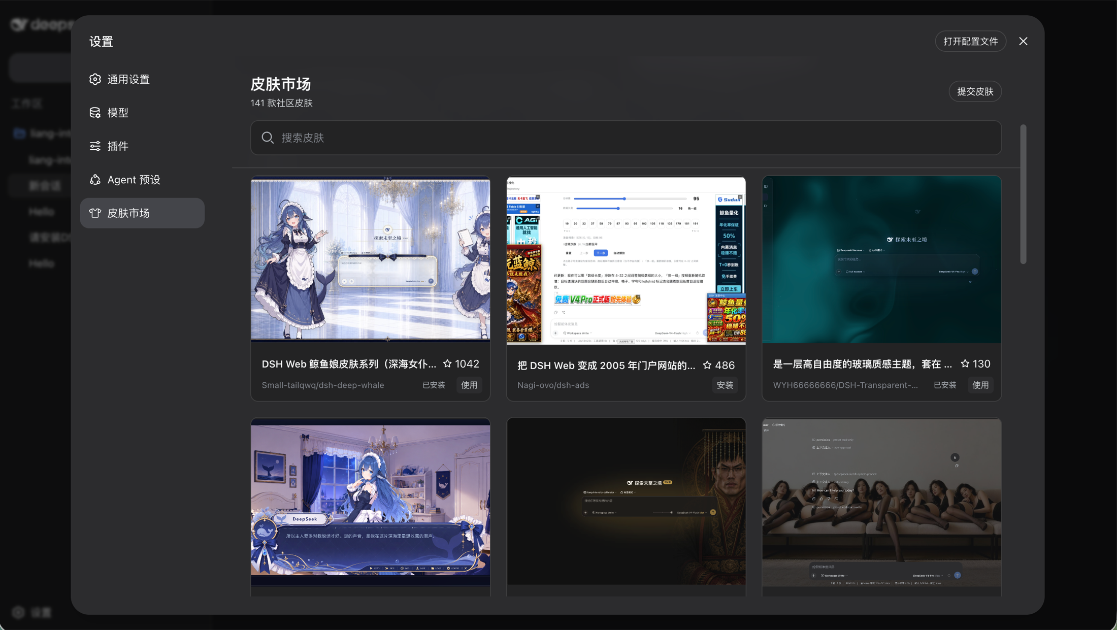
Task: Click the title DSH Web 鲸鱼娘皮肤系列
Action: pos(349,364)
